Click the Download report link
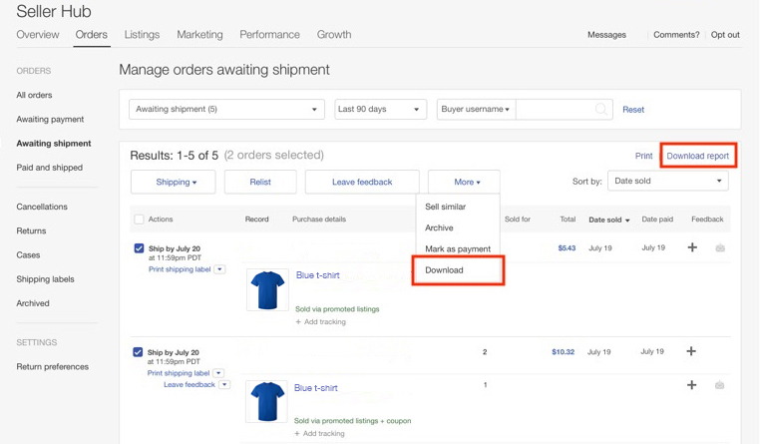The image size is (760, 444). (x=698, y=156)
